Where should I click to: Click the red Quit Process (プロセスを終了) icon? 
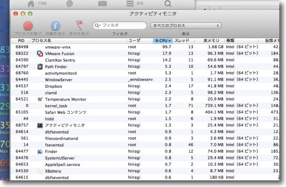pos(28,26)
